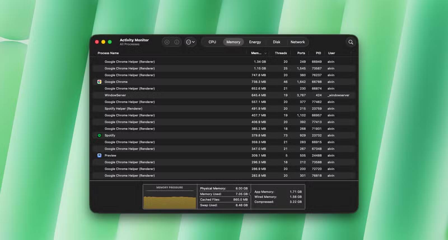Click the Preview app icon in list
Screen dimensions: 448x240
click(99, 155)
